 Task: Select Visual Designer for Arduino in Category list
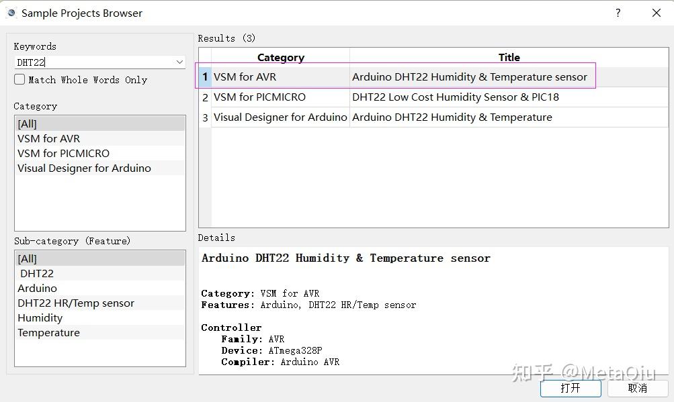[99, 168]
